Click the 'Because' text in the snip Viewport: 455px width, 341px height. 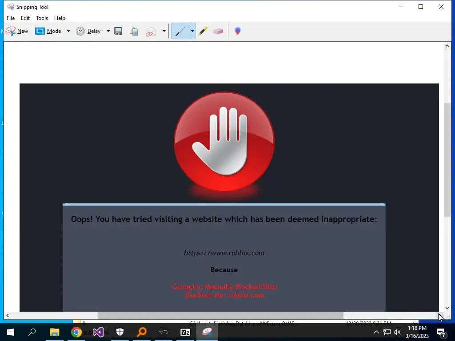pos(224,270)
